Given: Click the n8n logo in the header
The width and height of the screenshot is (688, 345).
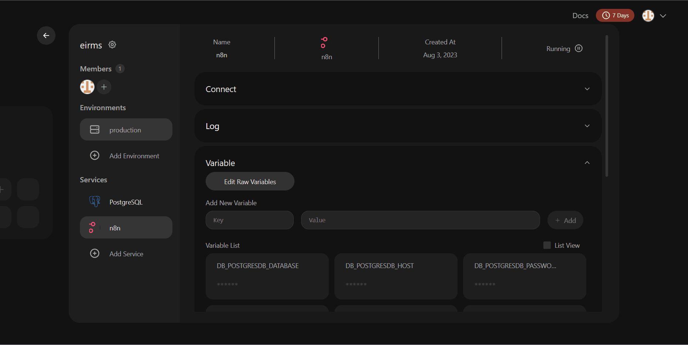Looking at the screenshot, I should click(x=324, y=43).
